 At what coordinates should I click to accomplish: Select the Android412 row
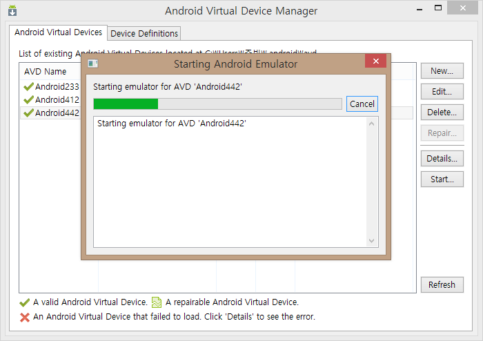[x=51, y=100]
